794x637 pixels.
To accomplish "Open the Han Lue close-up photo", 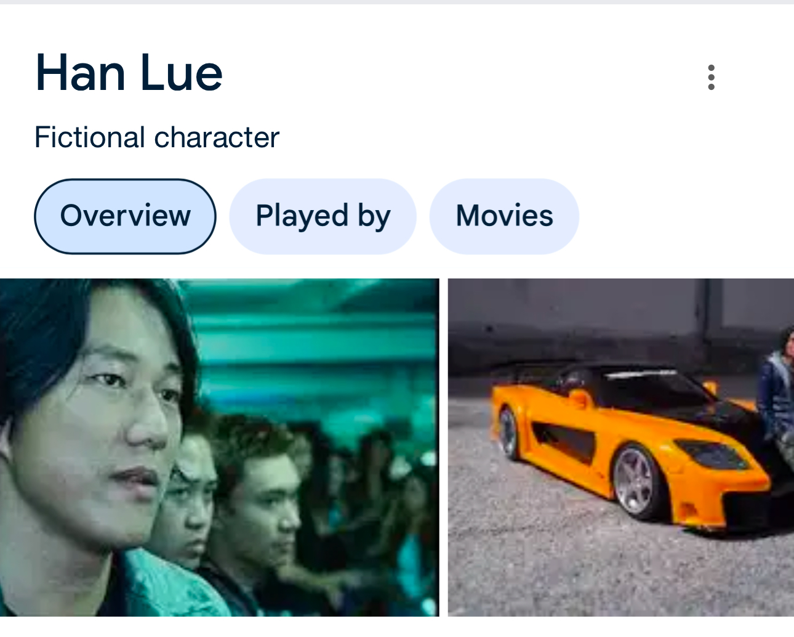I will click(219, 447).
